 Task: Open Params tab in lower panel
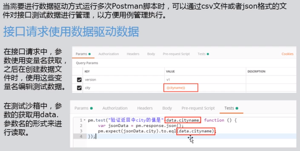[x=83, y=108]
